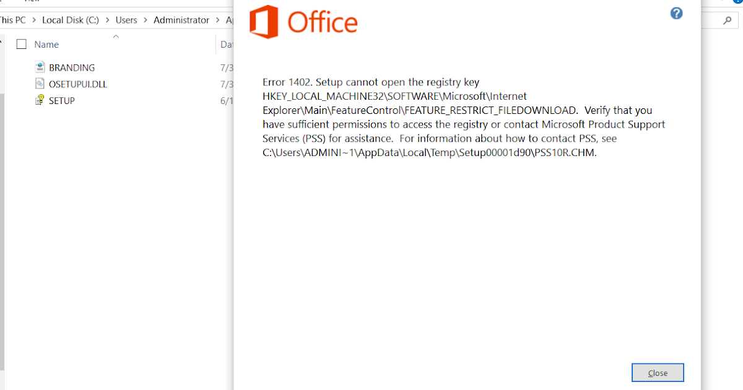Click the orange Office logo
Image resolution: width=743 pixels, height=390 pixels.
click(x=303, y=22)
